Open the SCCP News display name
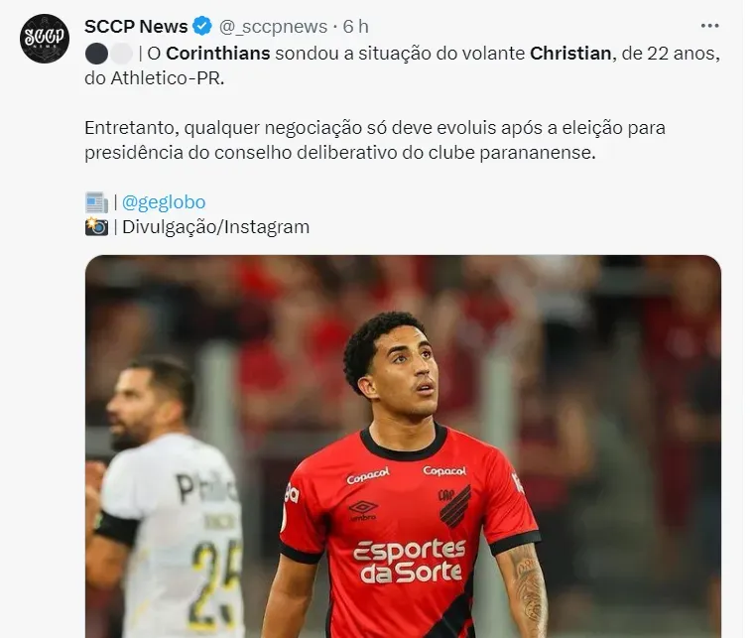The width and height of the screenshot is (754, 638). point(136,27)
